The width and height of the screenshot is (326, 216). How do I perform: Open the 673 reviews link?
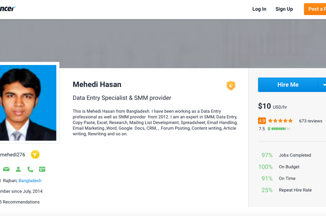(x=311, y=121)
